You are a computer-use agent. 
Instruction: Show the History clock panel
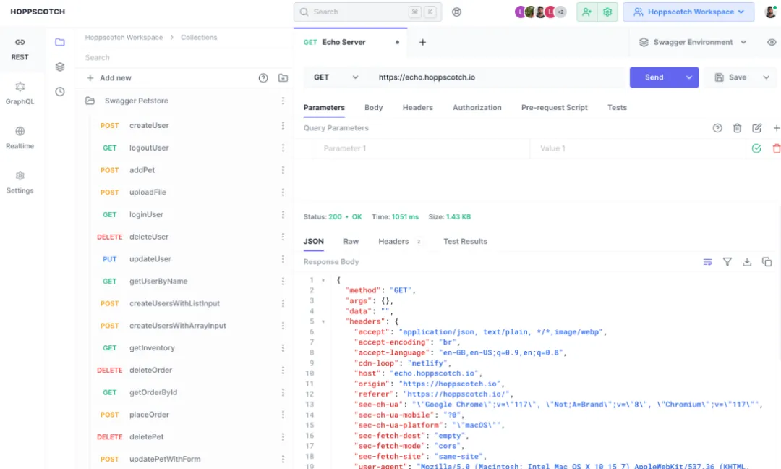pos(60,92)
